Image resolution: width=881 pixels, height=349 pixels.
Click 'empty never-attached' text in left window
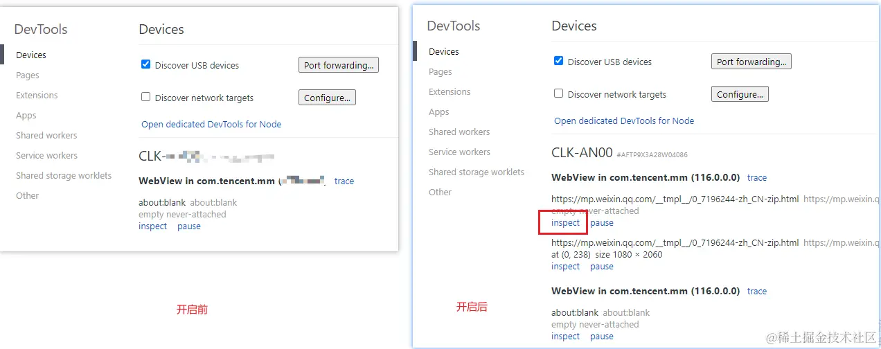click(x=182, y=214)
